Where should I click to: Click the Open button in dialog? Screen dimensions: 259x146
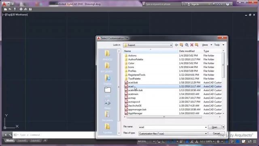pos(214,127)
